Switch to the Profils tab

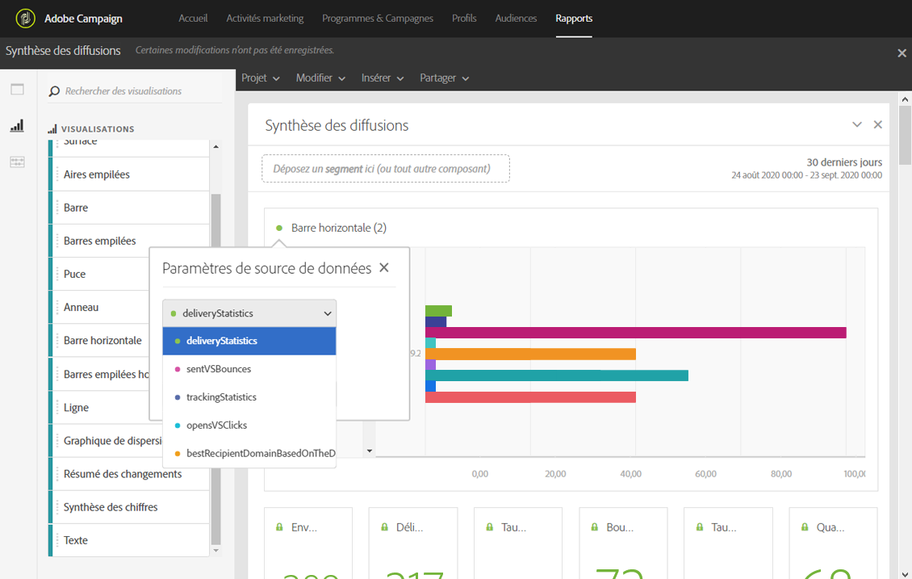(x=464, y=19)
